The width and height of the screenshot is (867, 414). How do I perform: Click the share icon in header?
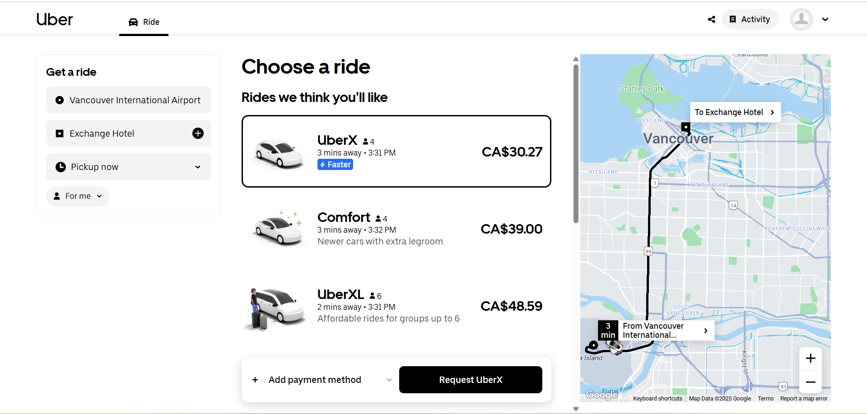coord(712,19)
